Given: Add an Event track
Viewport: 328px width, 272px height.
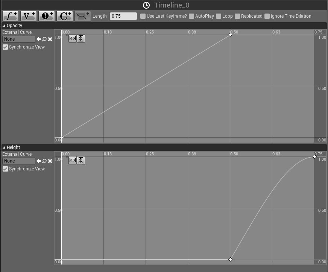Looking at the screenshot, I should click(x=46, y=16).
